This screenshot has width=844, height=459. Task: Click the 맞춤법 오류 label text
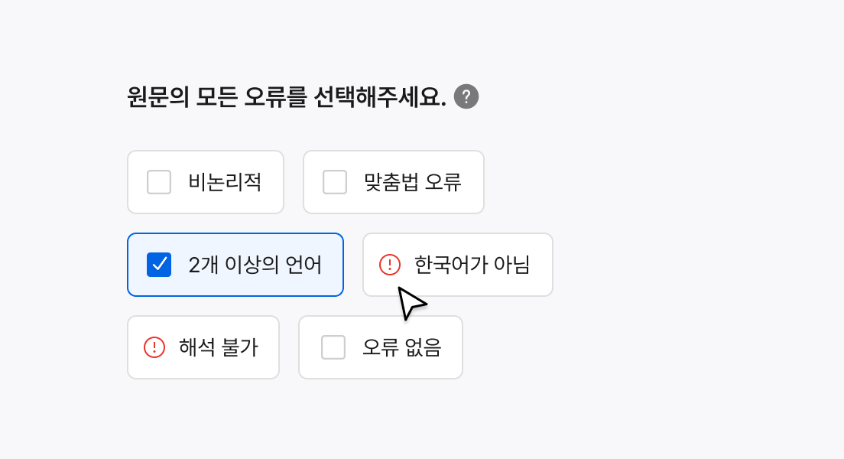[413, 182]
